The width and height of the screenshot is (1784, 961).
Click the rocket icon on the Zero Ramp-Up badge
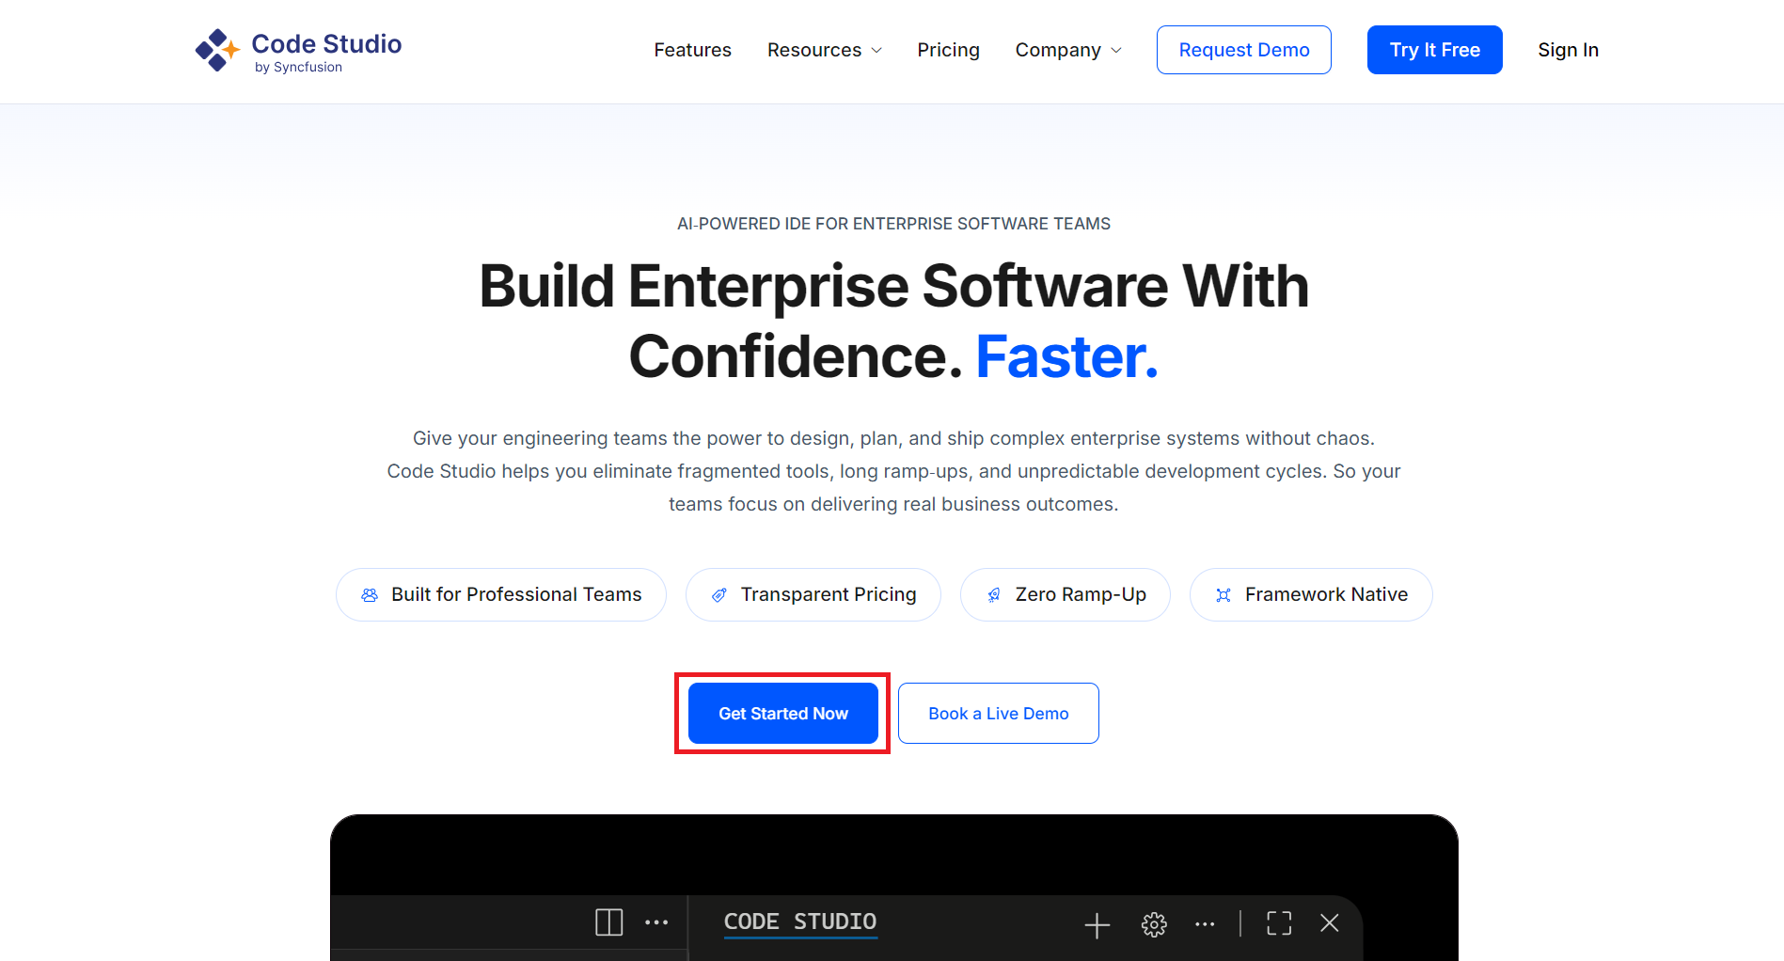point(994,594)
